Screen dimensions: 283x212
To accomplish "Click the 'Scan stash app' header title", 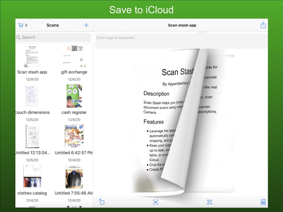I will 182,25.
